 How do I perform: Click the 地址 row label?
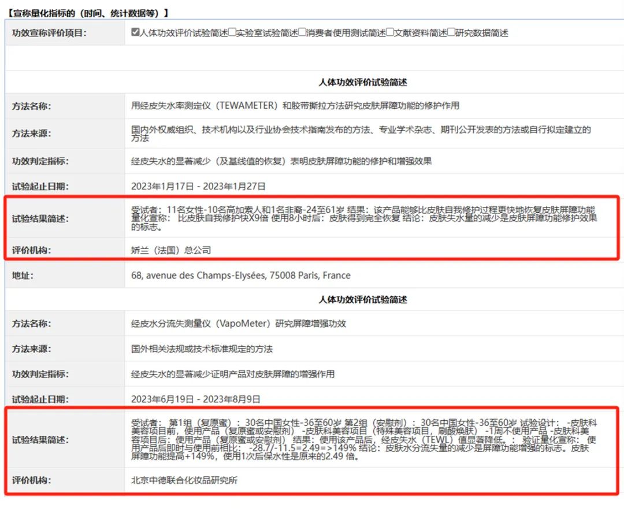[23, 276]
